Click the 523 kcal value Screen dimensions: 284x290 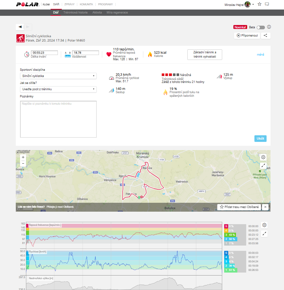pos(160,53)
